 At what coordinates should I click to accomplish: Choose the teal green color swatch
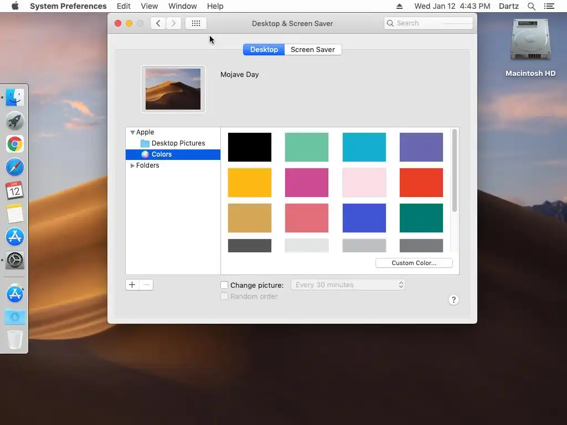click(x=421, y=218)
